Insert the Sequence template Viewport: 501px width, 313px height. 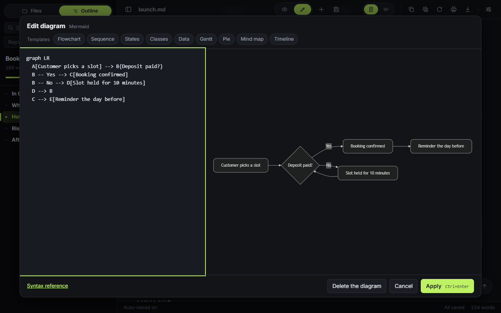103,39
